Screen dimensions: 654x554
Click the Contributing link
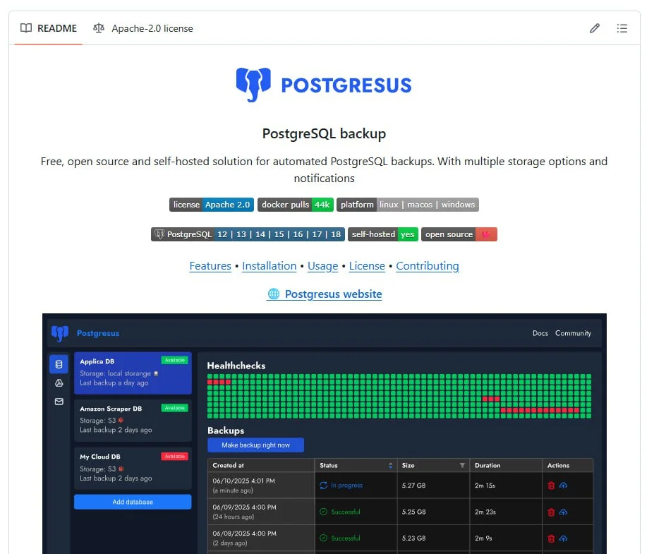tap(427, 266)
